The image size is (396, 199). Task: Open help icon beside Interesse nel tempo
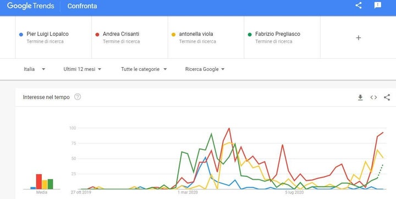(x=78, y=97)
